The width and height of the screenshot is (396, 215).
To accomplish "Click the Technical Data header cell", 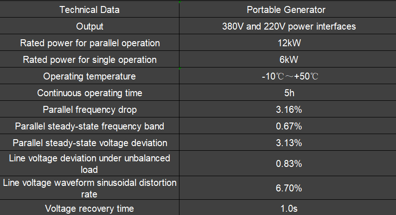I will 89,10.
